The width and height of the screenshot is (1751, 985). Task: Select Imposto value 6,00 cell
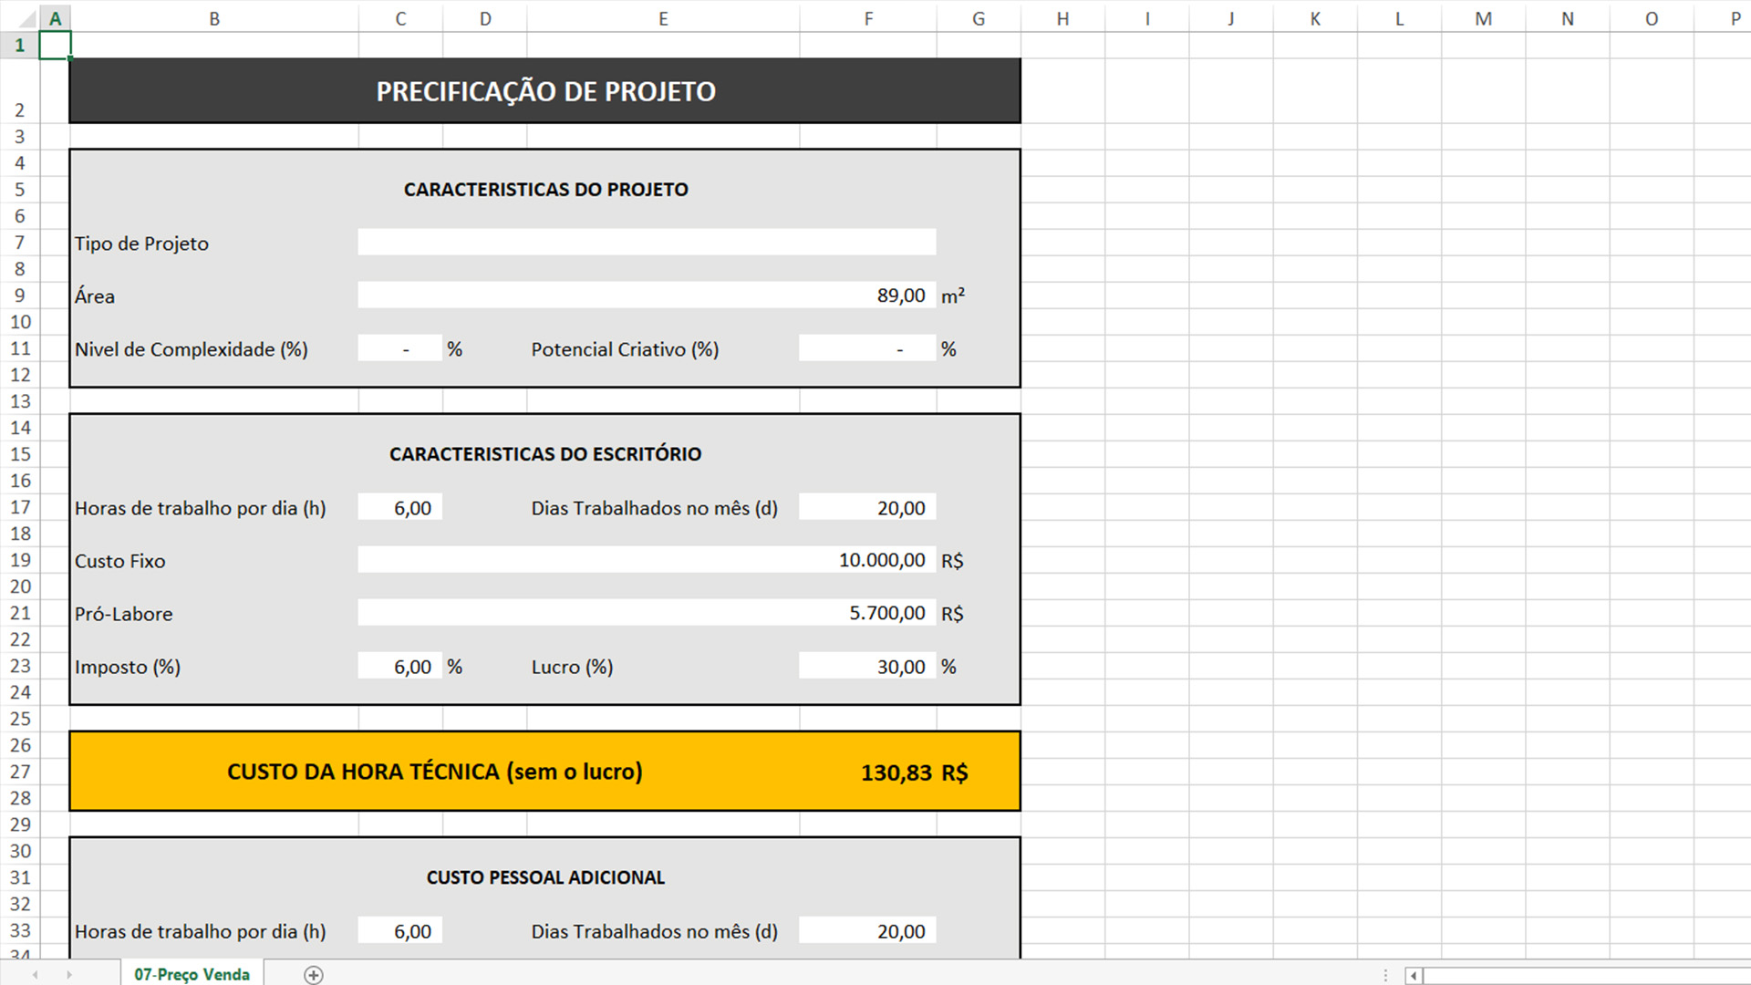click(400, 666)
